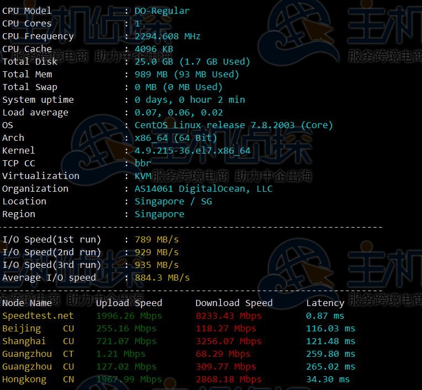Select the Average I/O speed 884.3 MB/s
The height and width of the screenshot is (390, 422).
(162, 278)
